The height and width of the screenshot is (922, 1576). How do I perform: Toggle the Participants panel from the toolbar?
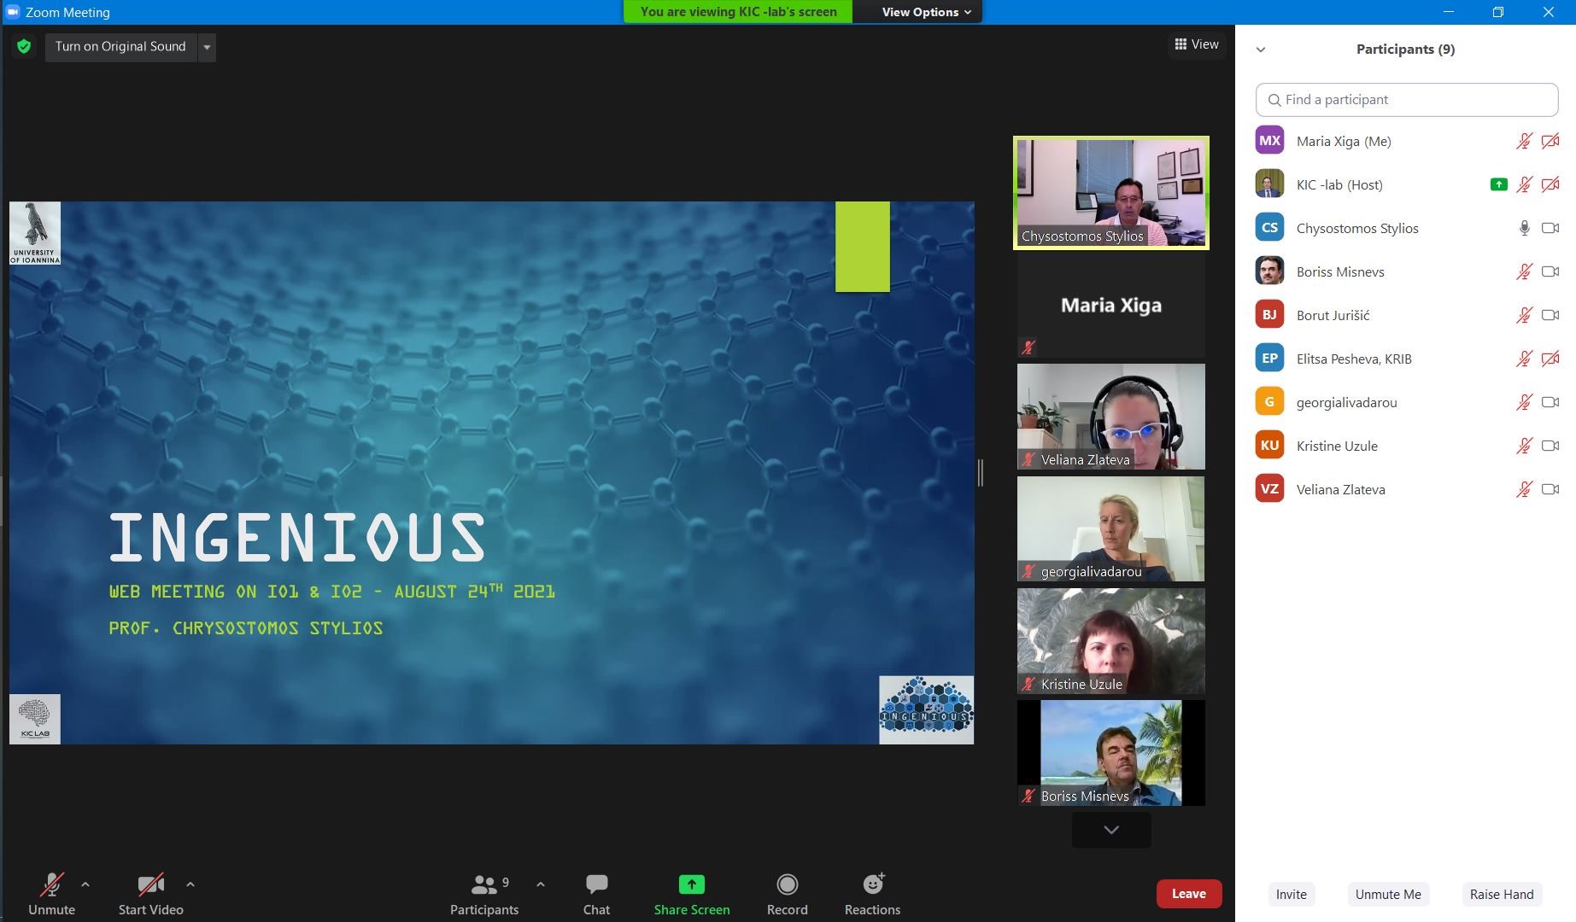pos(484,893)
